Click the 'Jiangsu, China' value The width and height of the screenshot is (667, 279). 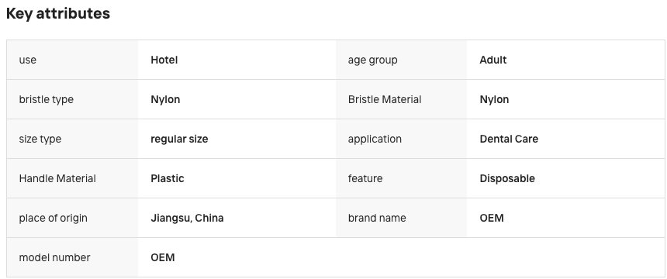tap(187, 219)
